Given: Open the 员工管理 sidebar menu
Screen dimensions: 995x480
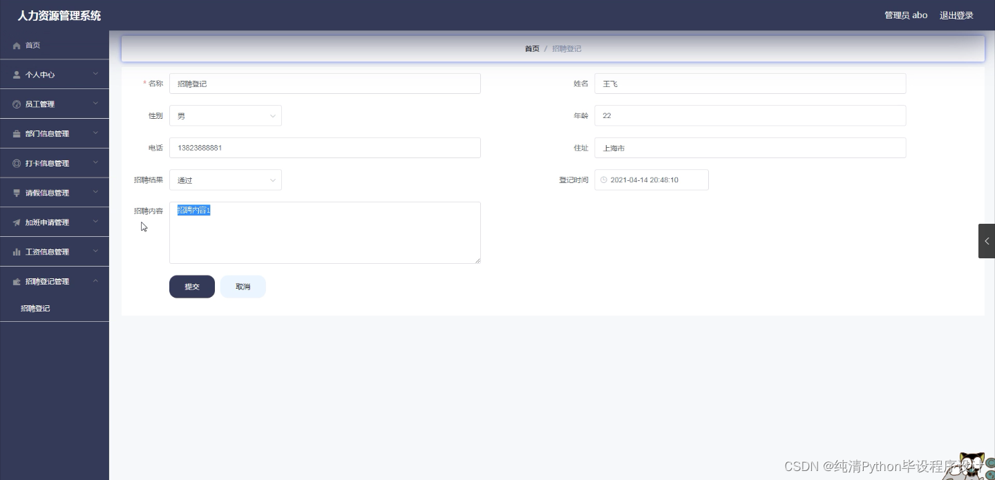Looking at the screenshot, I should coord(55,104).
